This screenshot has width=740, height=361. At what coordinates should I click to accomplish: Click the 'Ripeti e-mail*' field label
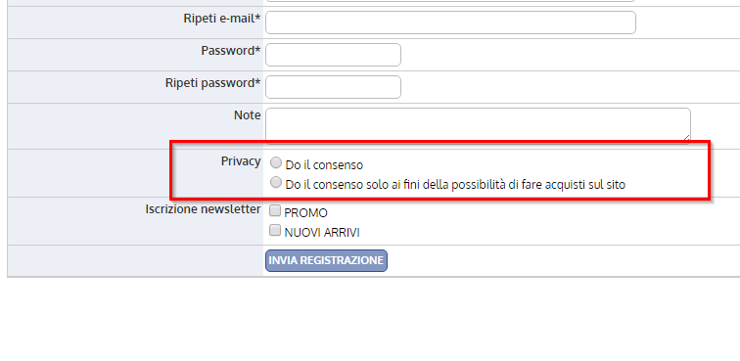[x=222, y=19]
